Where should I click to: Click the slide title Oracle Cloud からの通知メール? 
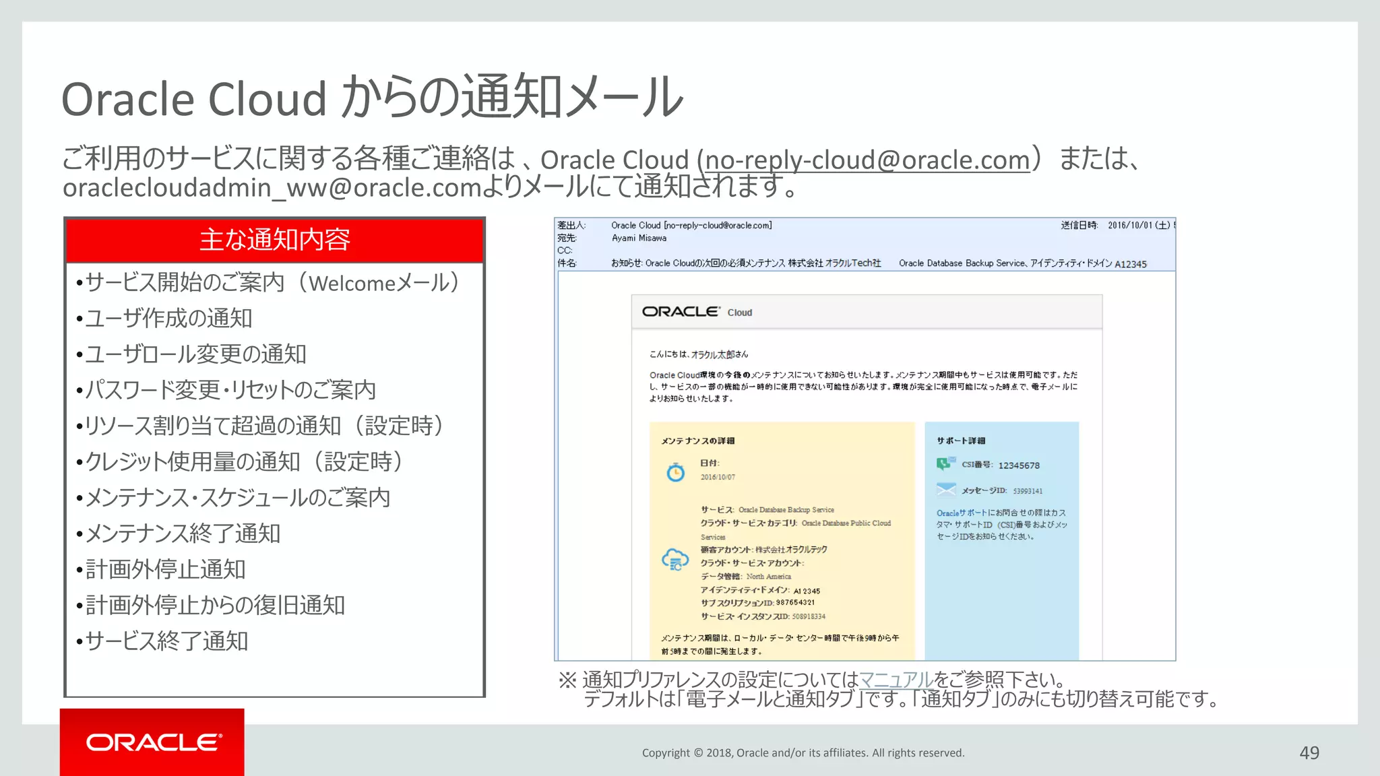coord(373,98)
